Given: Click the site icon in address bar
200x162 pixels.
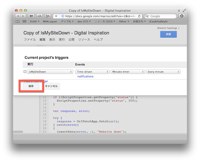Looking at the screenshot, I should click(x=63, y=16).
